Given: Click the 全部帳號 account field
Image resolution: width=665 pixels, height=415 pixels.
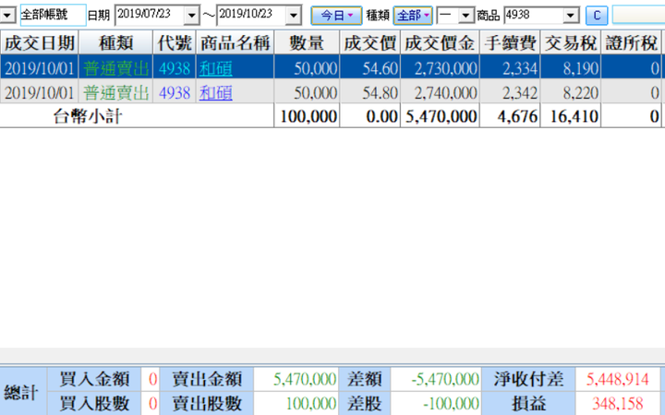Looking at the screenshot, I should tap(53, 16).
